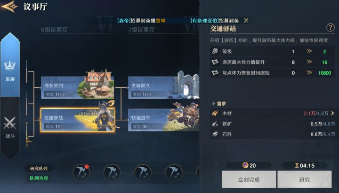Click the stone 石料 resource icon
The image size is (339, 193).
point(215,134)
